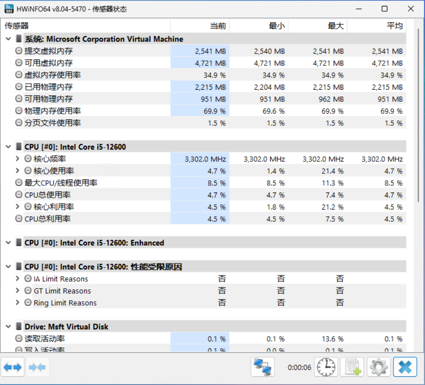Click the clock reset timer icon
This screenshot has width=425, height=385.
[x=326, y=367]
